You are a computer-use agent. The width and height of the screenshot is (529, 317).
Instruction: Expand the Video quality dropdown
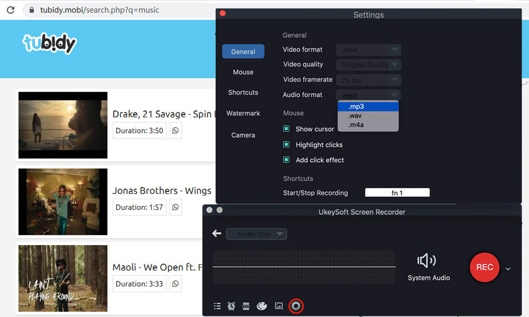[369, 65]
